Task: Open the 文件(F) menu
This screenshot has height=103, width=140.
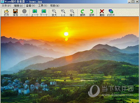Action: (x=6, y=6)
